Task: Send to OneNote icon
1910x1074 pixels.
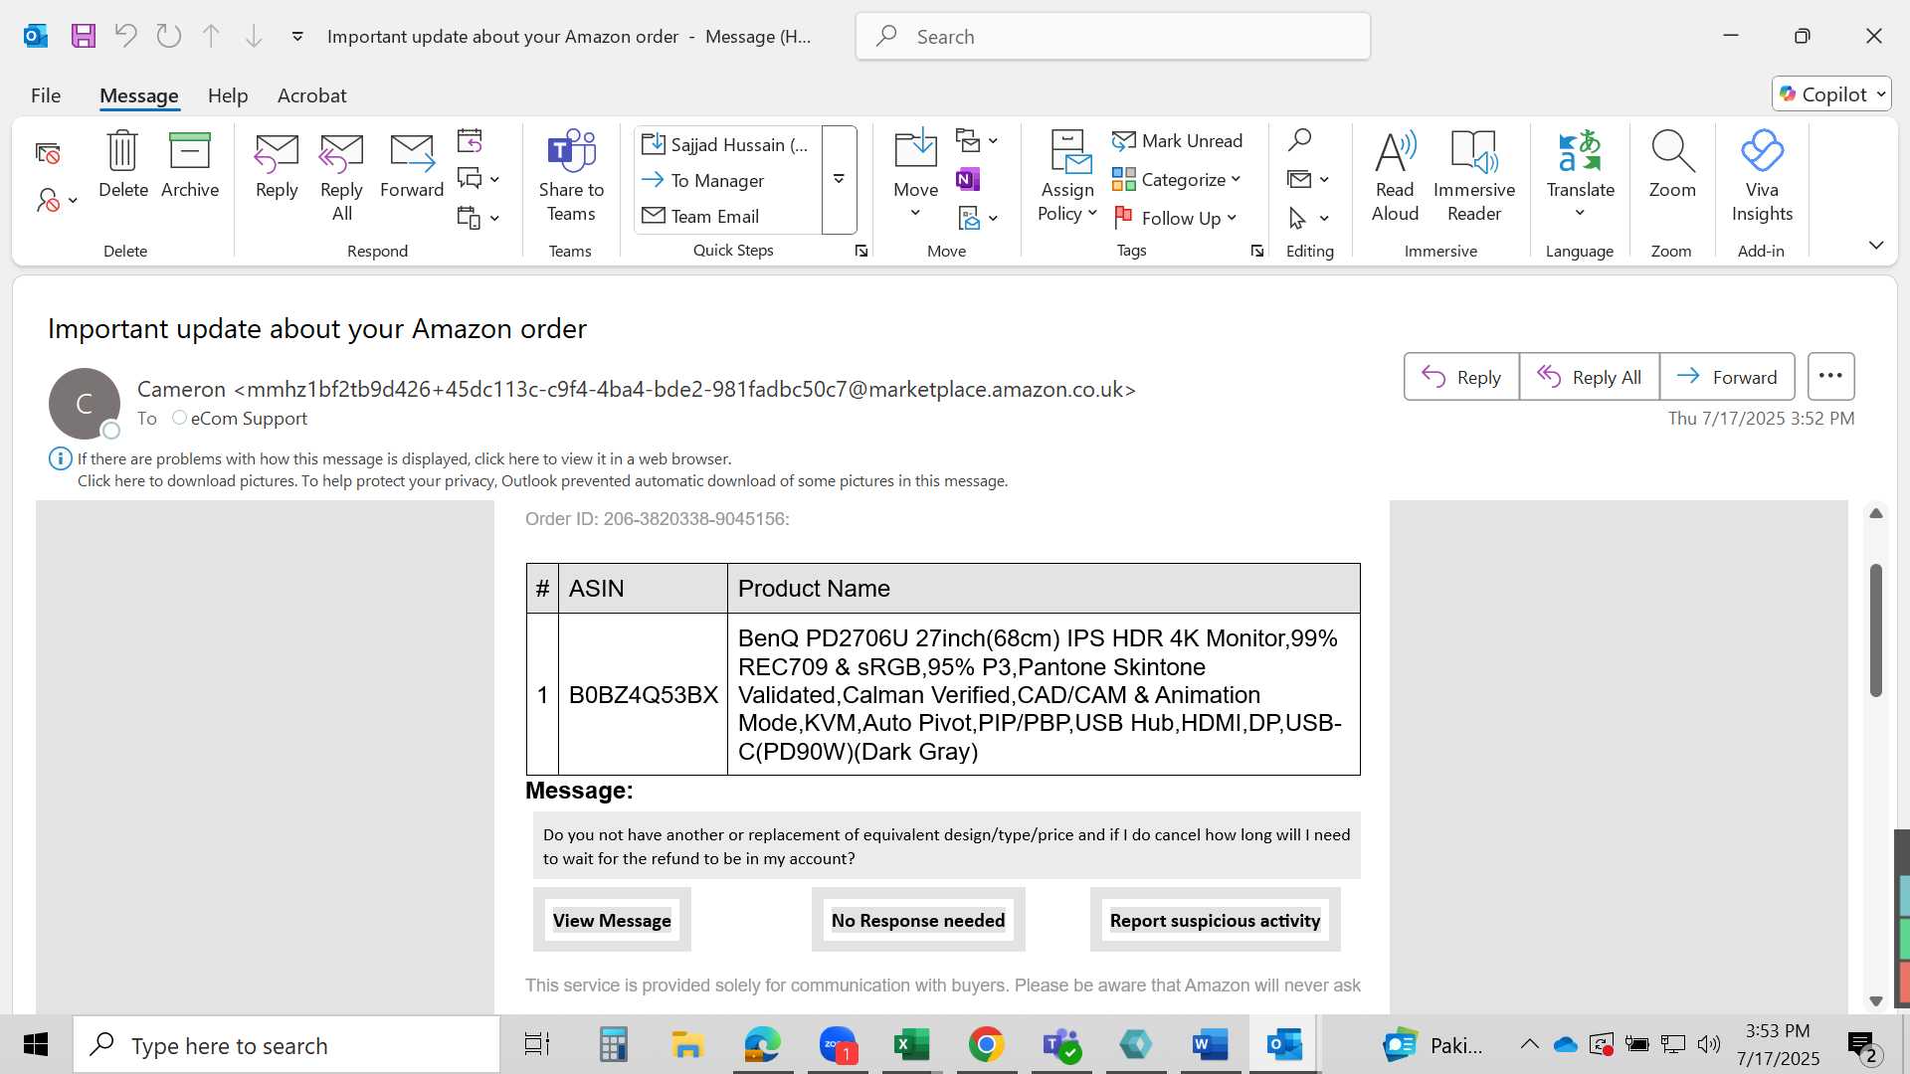Action: (968, 179)
